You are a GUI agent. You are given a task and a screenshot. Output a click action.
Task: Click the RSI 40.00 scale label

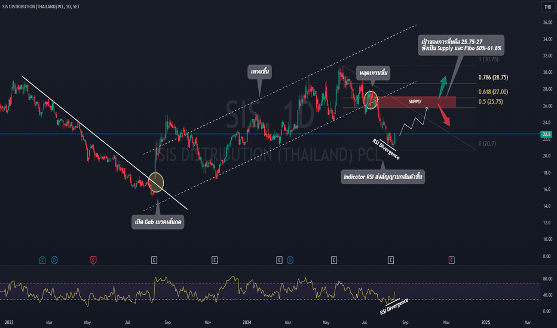(x=547, y=295)
